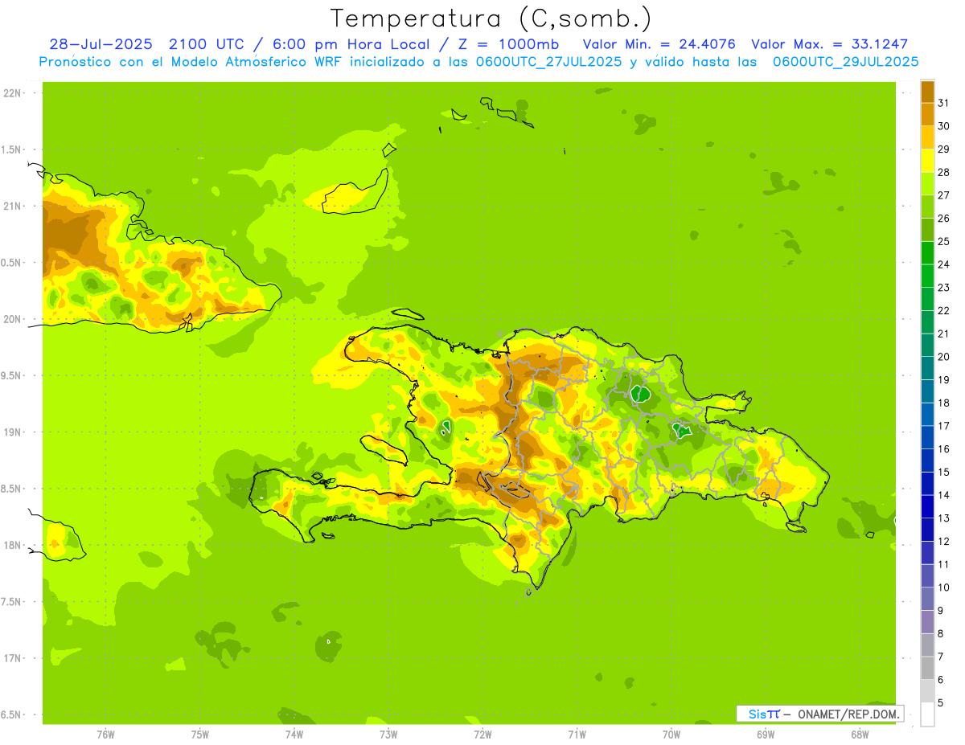This screenshot has width=965, height=745.
Task: Click the '20' colorbar scale label
Action: [x=943, y=357]
